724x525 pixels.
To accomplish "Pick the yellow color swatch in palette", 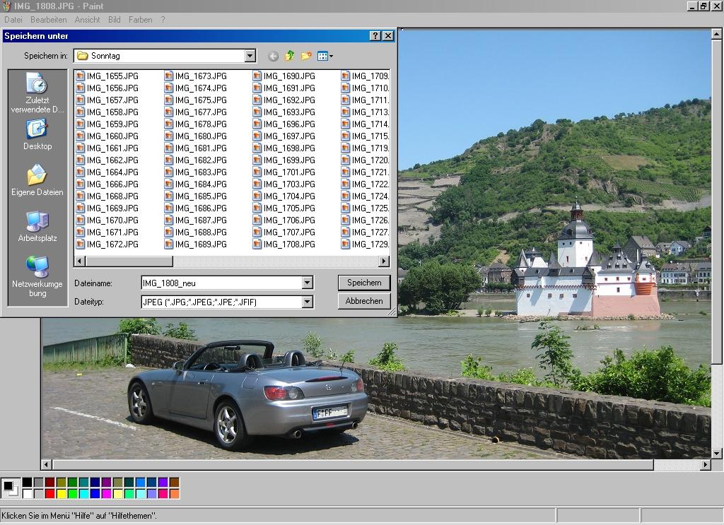I will pyautogui.click(x=61, y=493).
